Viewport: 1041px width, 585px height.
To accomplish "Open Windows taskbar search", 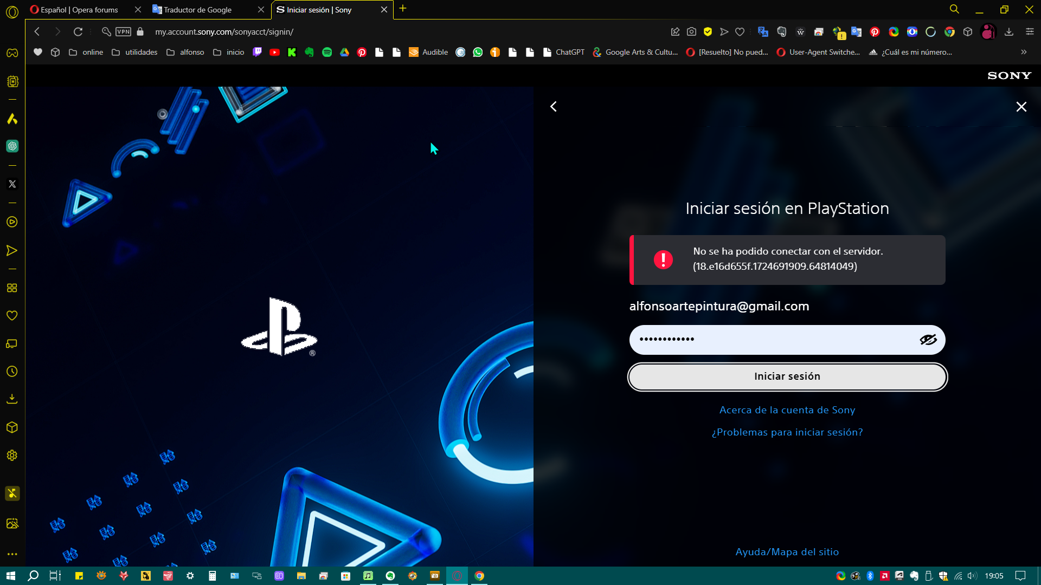I will click(33, 576).
